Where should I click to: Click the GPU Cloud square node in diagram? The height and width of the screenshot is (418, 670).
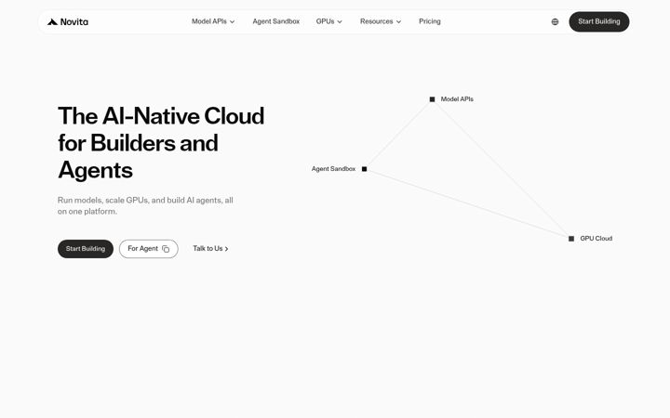coord(571,239)
